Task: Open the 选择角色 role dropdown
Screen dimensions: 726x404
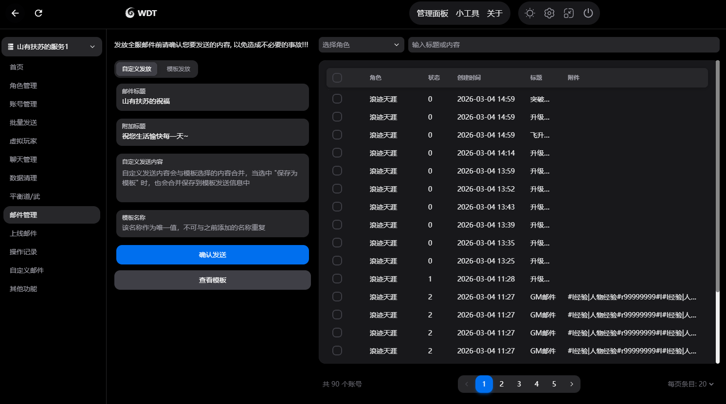Action: (x=361, y=45)
